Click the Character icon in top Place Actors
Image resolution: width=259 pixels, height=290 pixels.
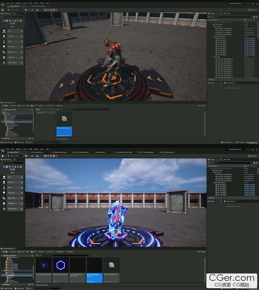pos(4,36)
